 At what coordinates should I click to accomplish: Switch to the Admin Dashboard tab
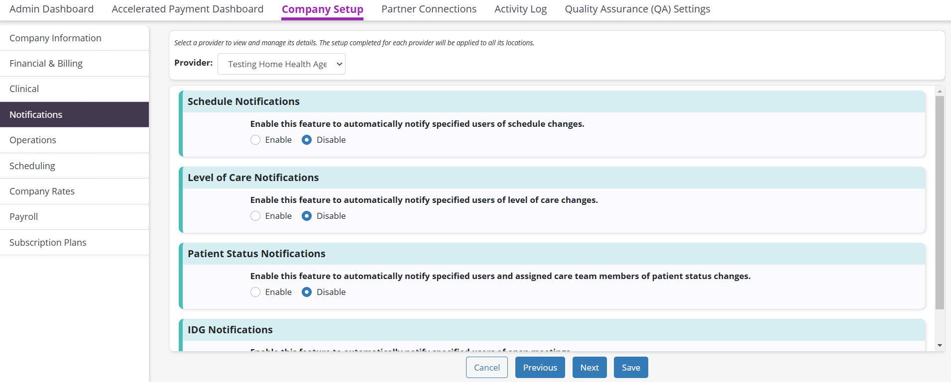pos(51,9)
